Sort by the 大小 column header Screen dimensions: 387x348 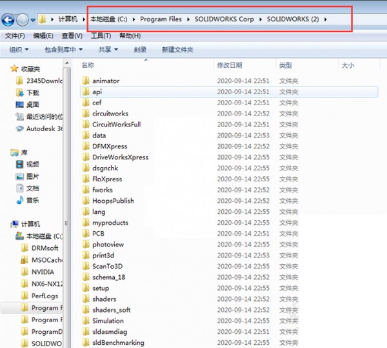[x=348, y=65]
